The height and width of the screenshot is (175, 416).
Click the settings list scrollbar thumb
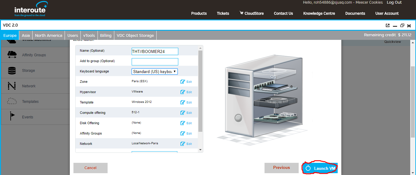[200, 91]
